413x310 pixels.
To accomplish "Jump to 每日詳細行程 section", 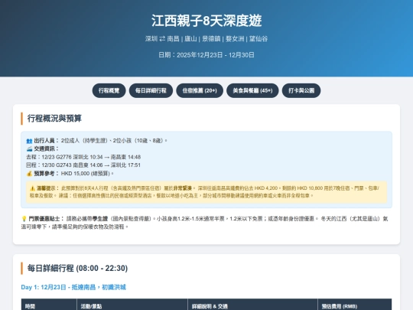I will point(151,90).
